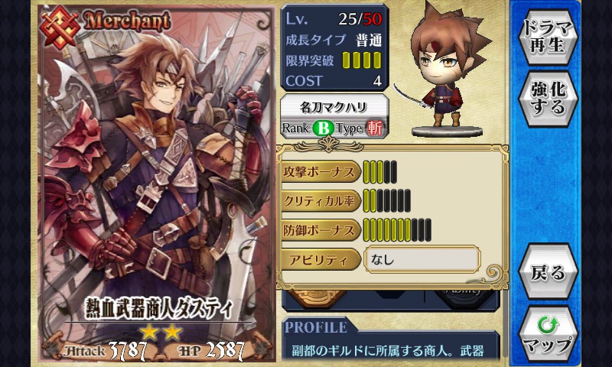Open the PROFILE tab header
The height and width of the screenshot is (367, 612).
click(317, 326)
